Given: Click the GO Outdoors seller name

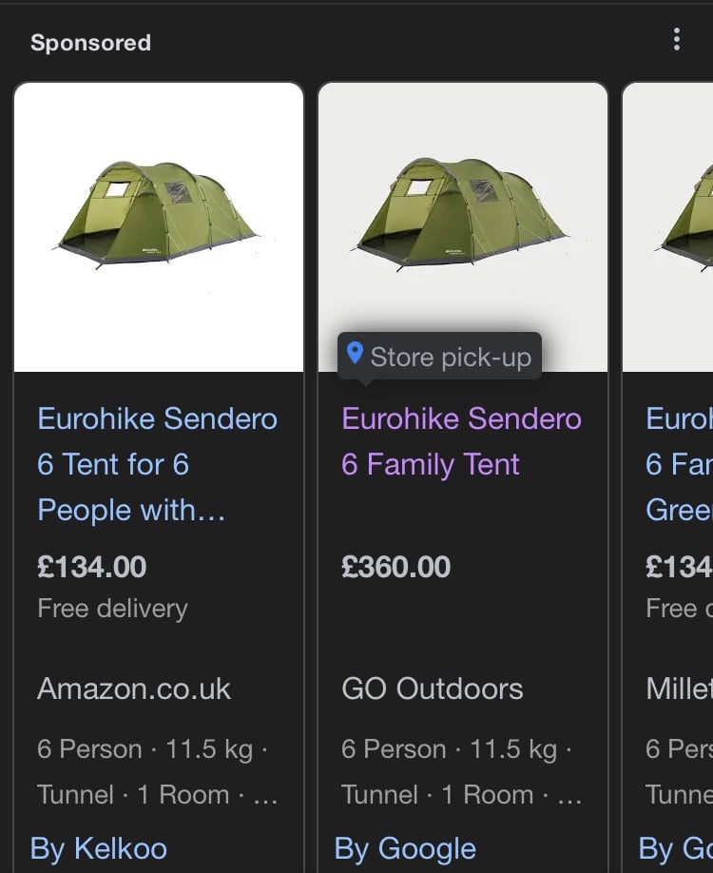Looking at the screenshot, I should click(x=432, y=689).
